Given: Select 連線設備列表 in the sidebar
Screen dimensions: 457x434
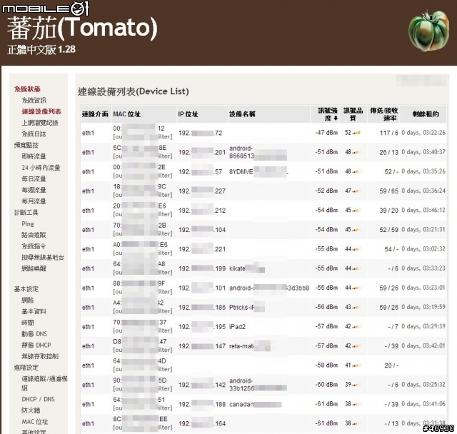Looking at the screenshot, I should click(41, 111).
